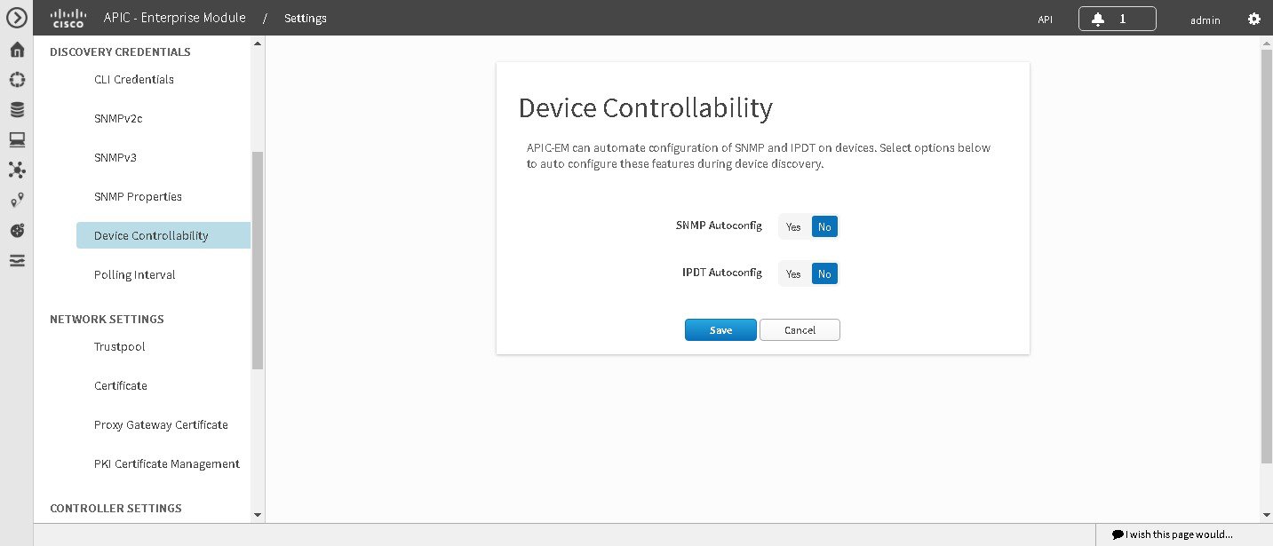Open the Topology icon in sidebar

point(16,170)
